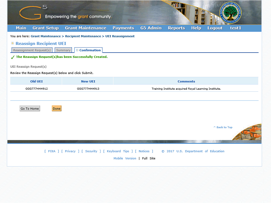Screen dimensions: 271x203
Task: Click the Go To Home button
Action: click(x=30, y=108)
